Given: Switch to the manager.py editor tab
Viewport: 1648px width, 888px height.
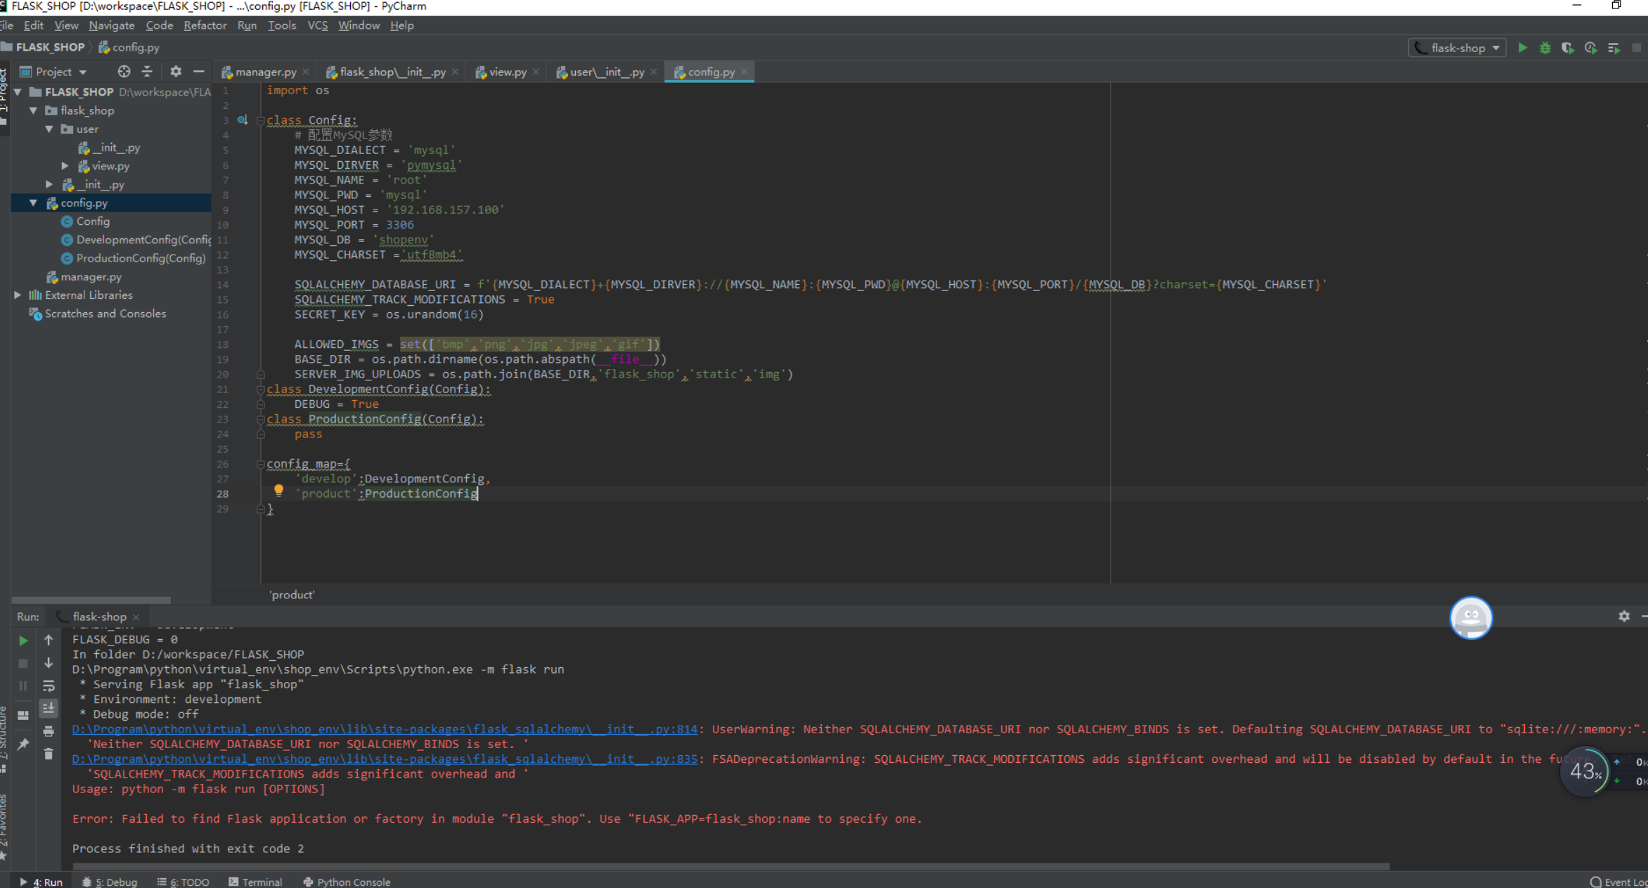Looking at the screenshot, I should point(265,72).
